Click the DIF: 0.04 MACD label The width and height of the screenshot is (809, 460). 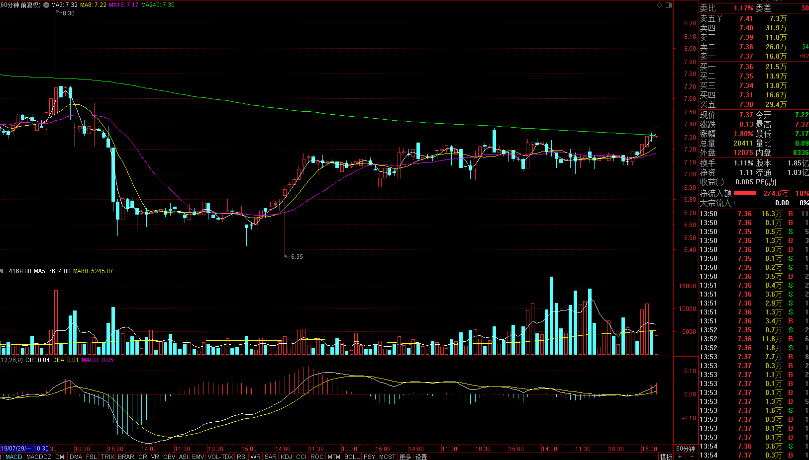point(37,360)
